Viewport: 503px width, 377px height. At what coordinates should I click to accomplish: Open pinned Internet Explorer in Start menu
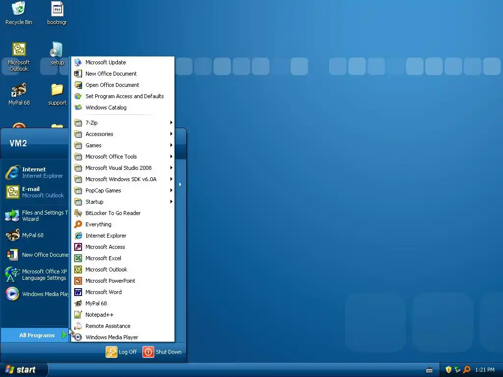point(35,172)
